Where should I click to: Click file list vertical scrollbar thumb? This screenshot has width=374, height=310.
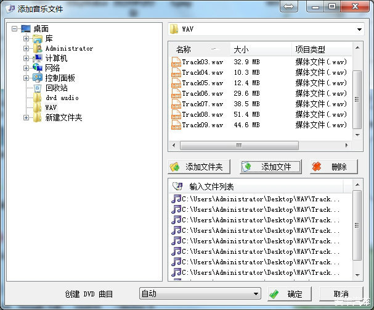(357, 99)
